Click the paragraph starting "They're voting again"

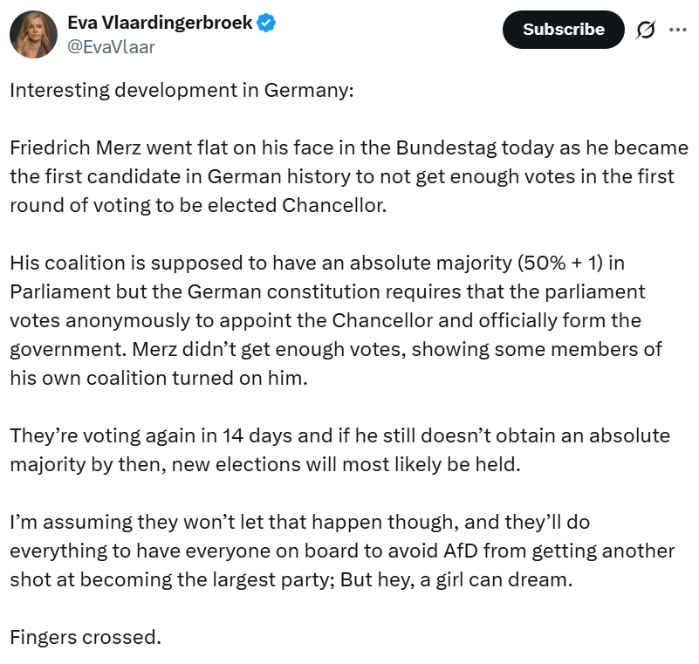tap(340, 448)
